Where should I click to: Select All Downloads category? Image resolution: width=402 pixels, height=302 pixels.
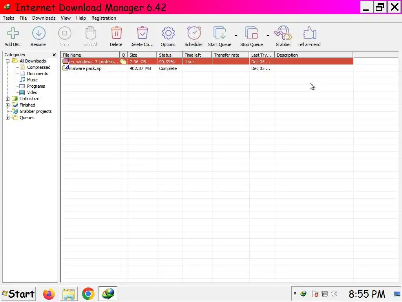pyautogui.click(x=33, y=61)
